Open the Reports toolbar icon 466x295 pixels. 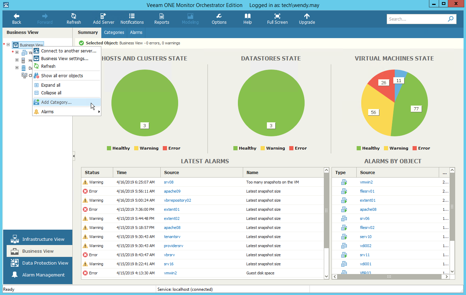[162, 16]
